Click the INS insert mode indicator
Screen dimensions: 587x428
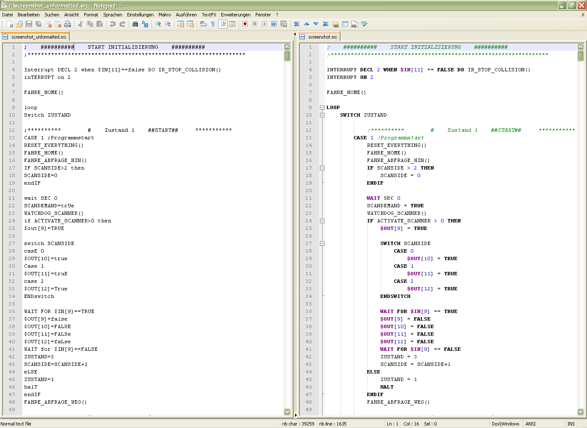[571, 424]
